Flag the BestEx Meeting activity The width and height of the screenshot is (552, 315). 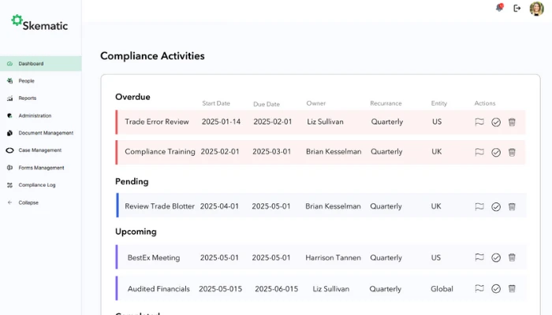[x=479, y=258]
